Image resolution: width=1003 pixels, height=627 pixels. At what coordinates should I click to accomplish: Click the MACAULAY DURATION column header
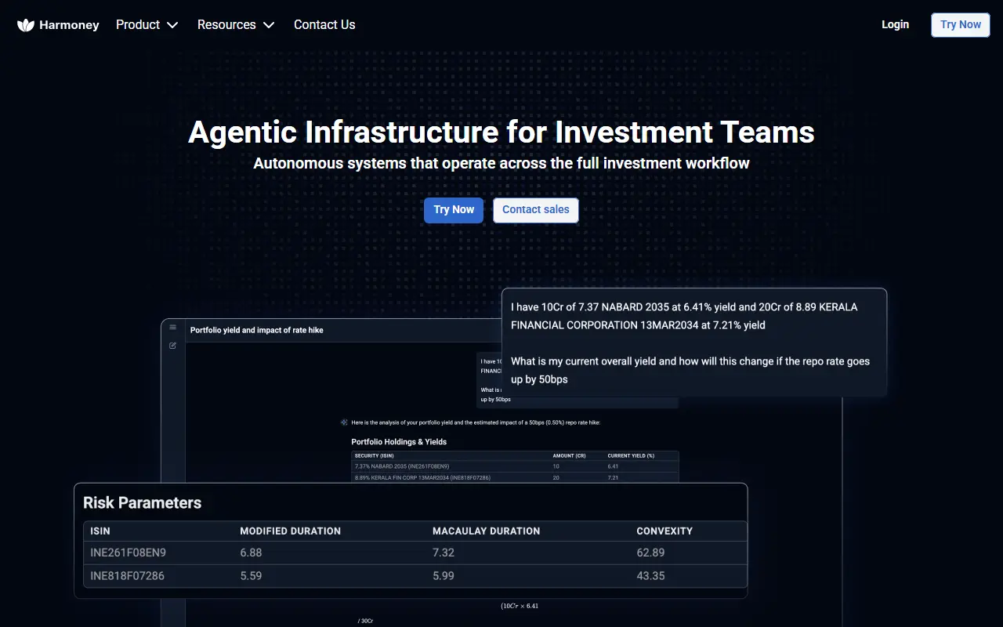click(x=486, y=531)
